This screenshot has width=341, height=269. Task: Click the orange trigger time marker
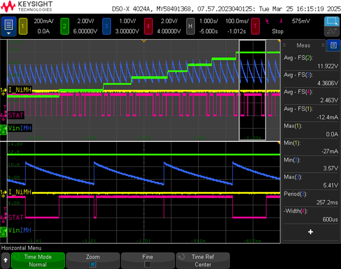point(144,40)
